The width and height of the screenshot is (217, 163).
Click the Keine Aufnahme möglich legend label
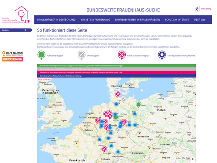click(138, 56)
